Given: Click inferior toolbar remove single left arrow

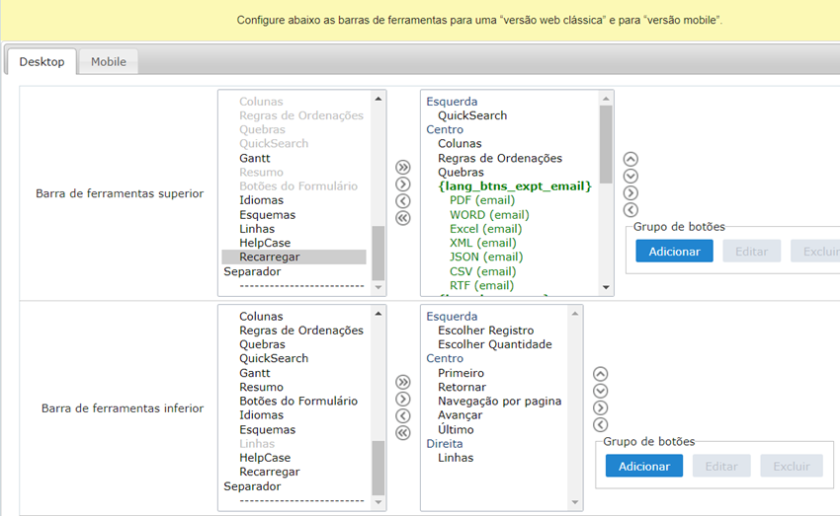Looking at the screenshot, I should [403, 416].
